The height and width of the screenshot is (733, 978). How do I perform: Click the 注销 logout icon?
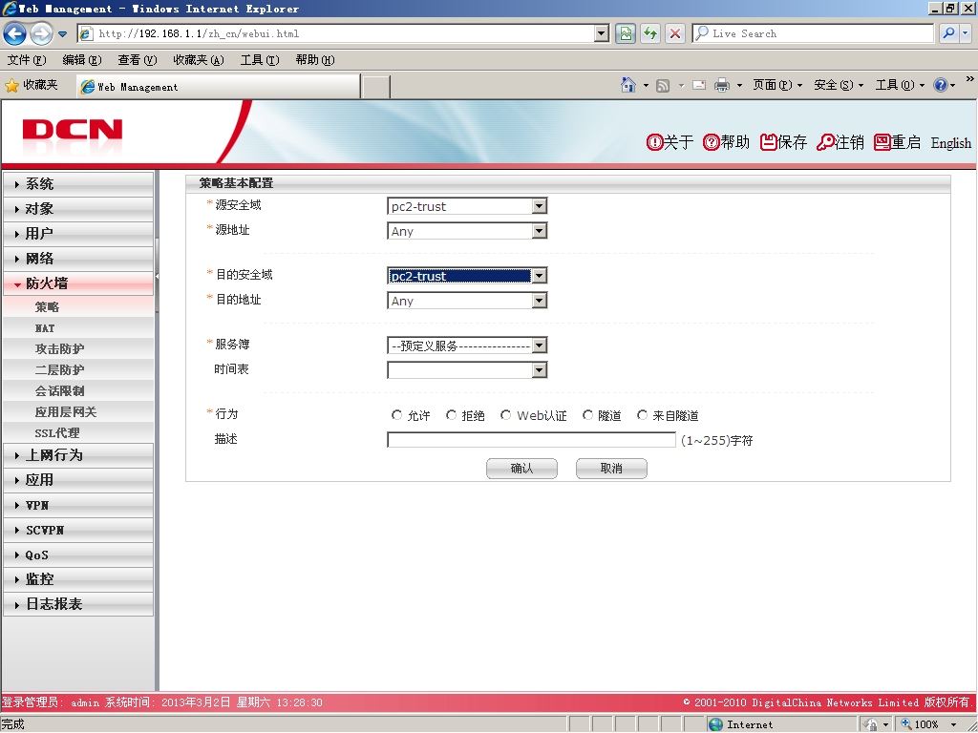(825, 143)
